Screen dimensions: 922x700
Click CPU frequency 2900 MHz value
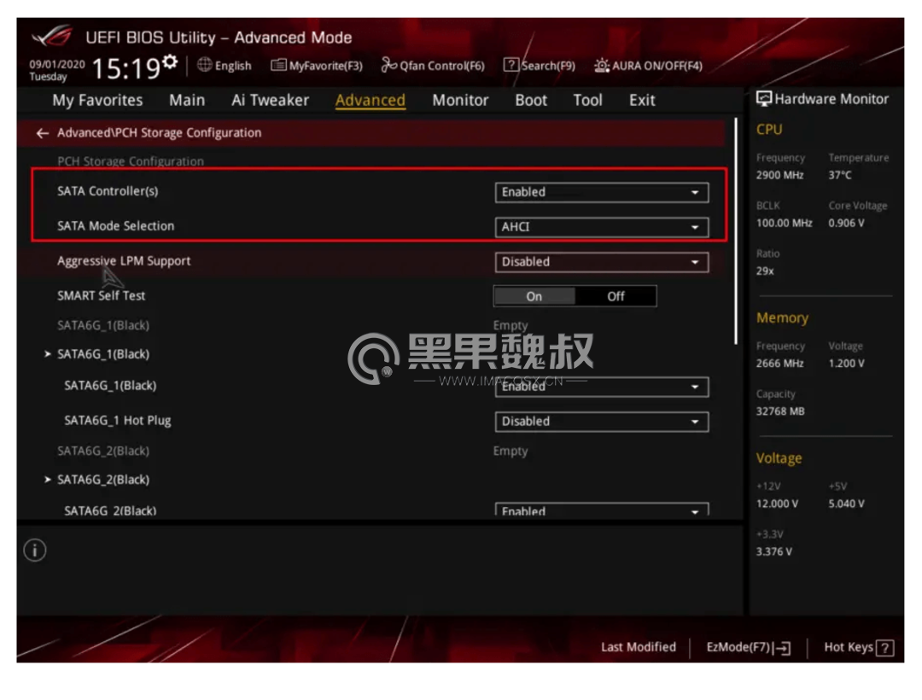point(779,175)
